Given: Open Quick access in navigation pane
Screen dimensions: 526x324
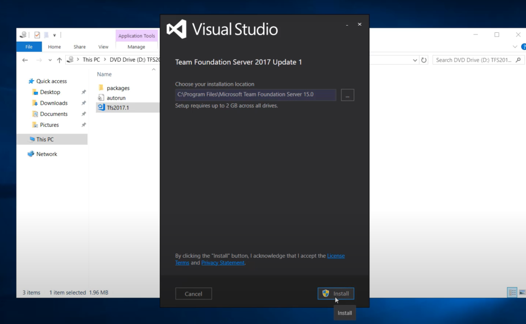Looking at the screenshot, I should point(52,81).
